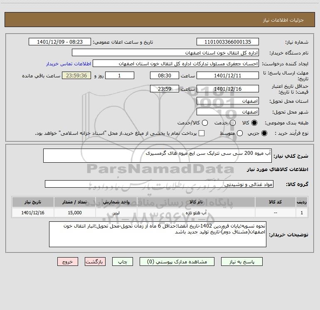Select the کالا/خدمت radio option
Image resolution: width=320 pixels, height=310 pixels.
[205, 123]
